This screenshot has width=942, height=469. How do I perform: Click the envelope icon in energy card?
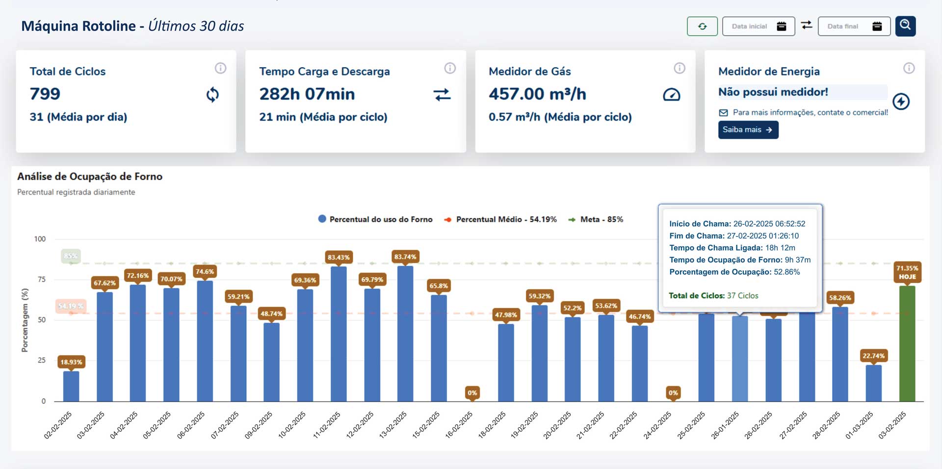(723, 113)
